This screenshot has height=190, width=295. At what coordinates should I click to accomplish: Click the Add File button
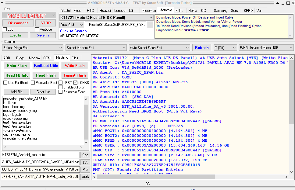16,92
